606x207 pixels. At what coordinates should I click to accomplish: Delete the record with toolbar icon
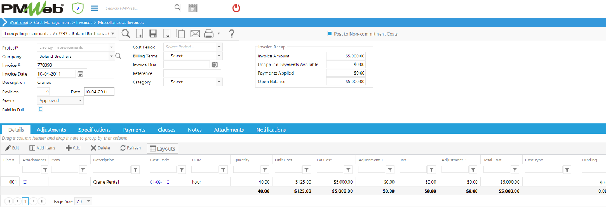tap(166, 33)
